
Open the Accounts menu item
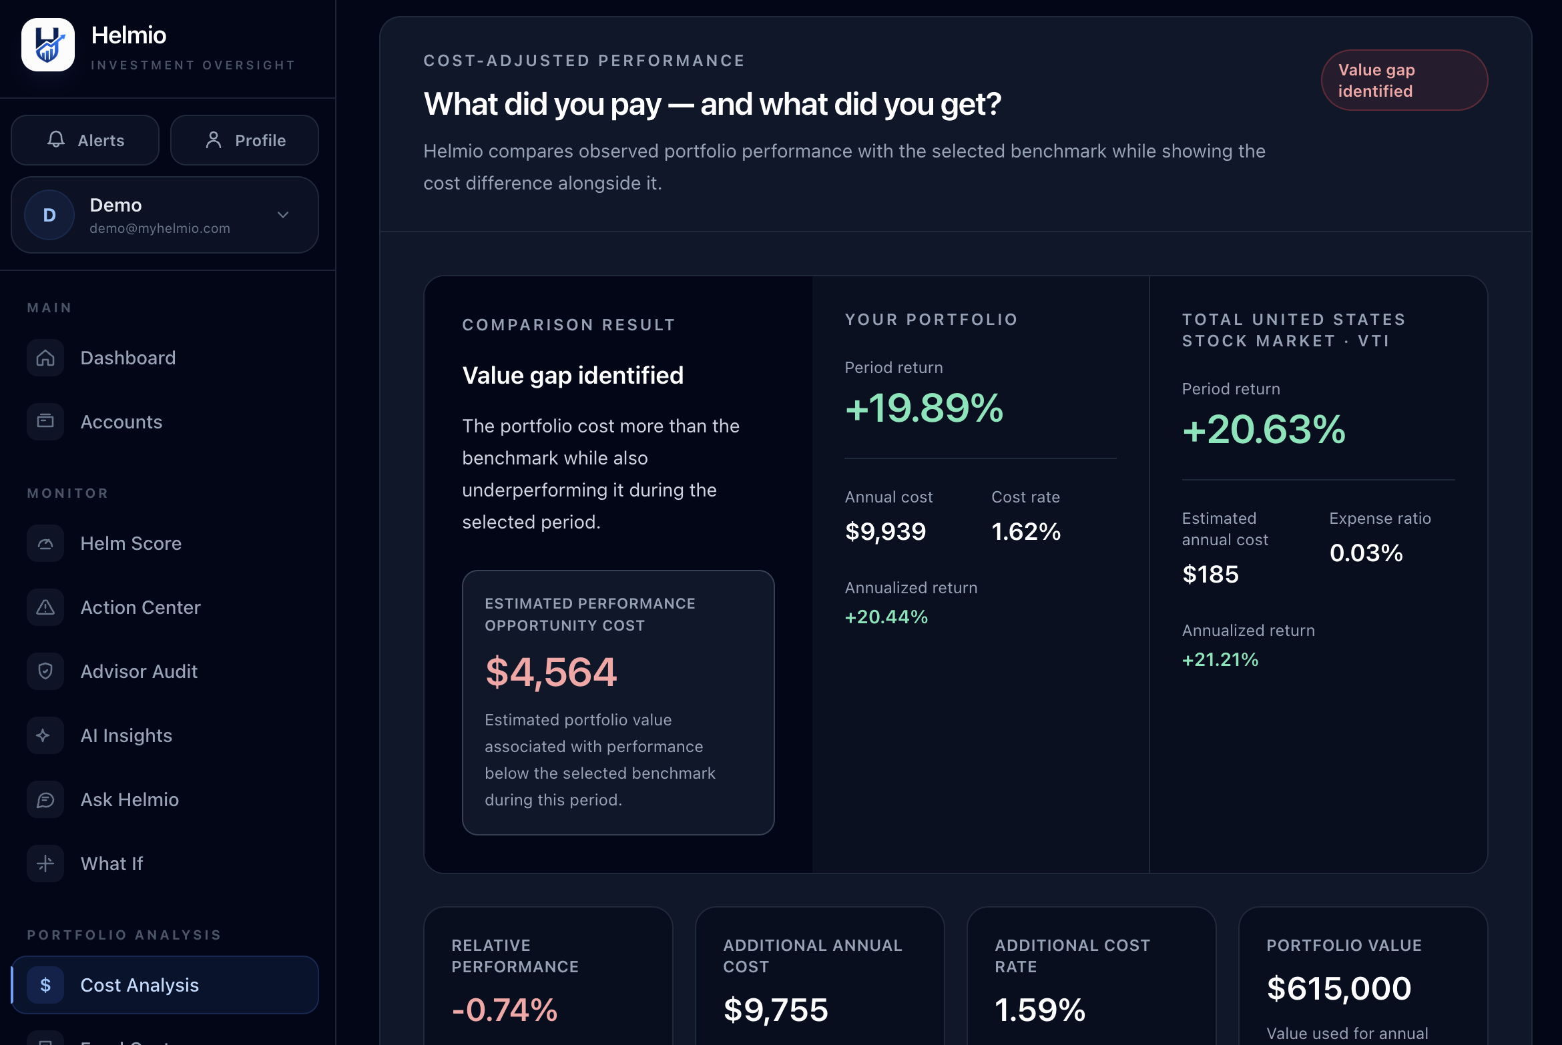coord(165,422)
